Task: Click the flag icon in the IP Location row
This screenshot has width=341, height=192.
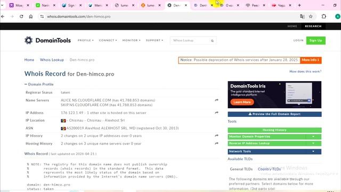Action: coord(63,121)
